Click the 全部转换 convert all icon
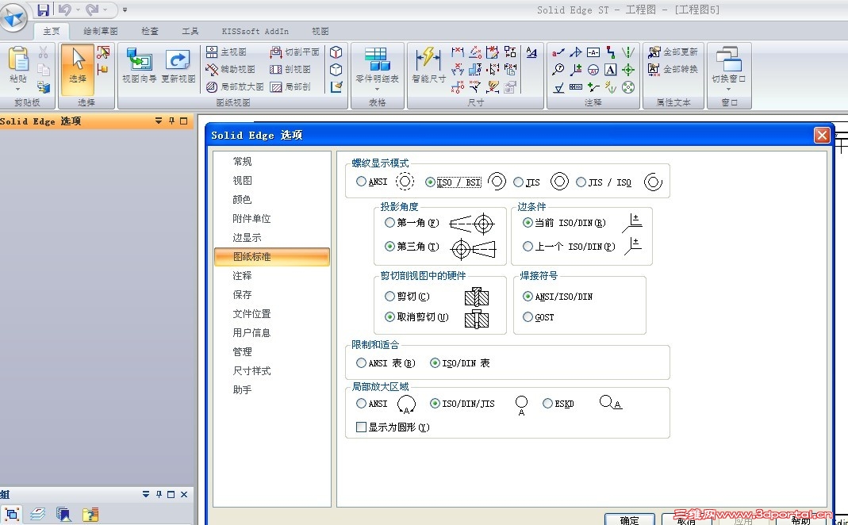This screenshot has width=848, height=525. pyautogui.click(x=673, y=69)
